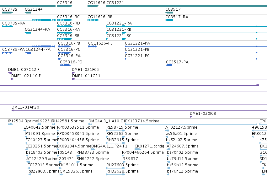This screenshot has height=176, width=267.
Task: Click EST label 339637
Action: click(131, 159)
